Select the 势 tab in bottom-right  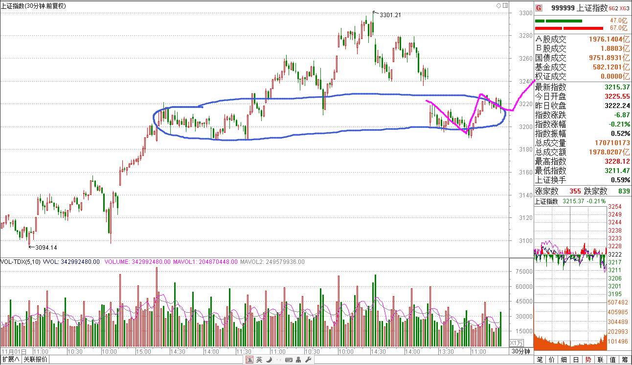(588, 360)
